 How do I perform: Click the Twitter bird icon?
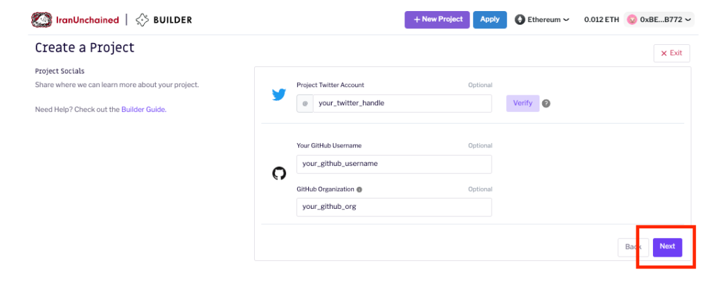[279, 95]
